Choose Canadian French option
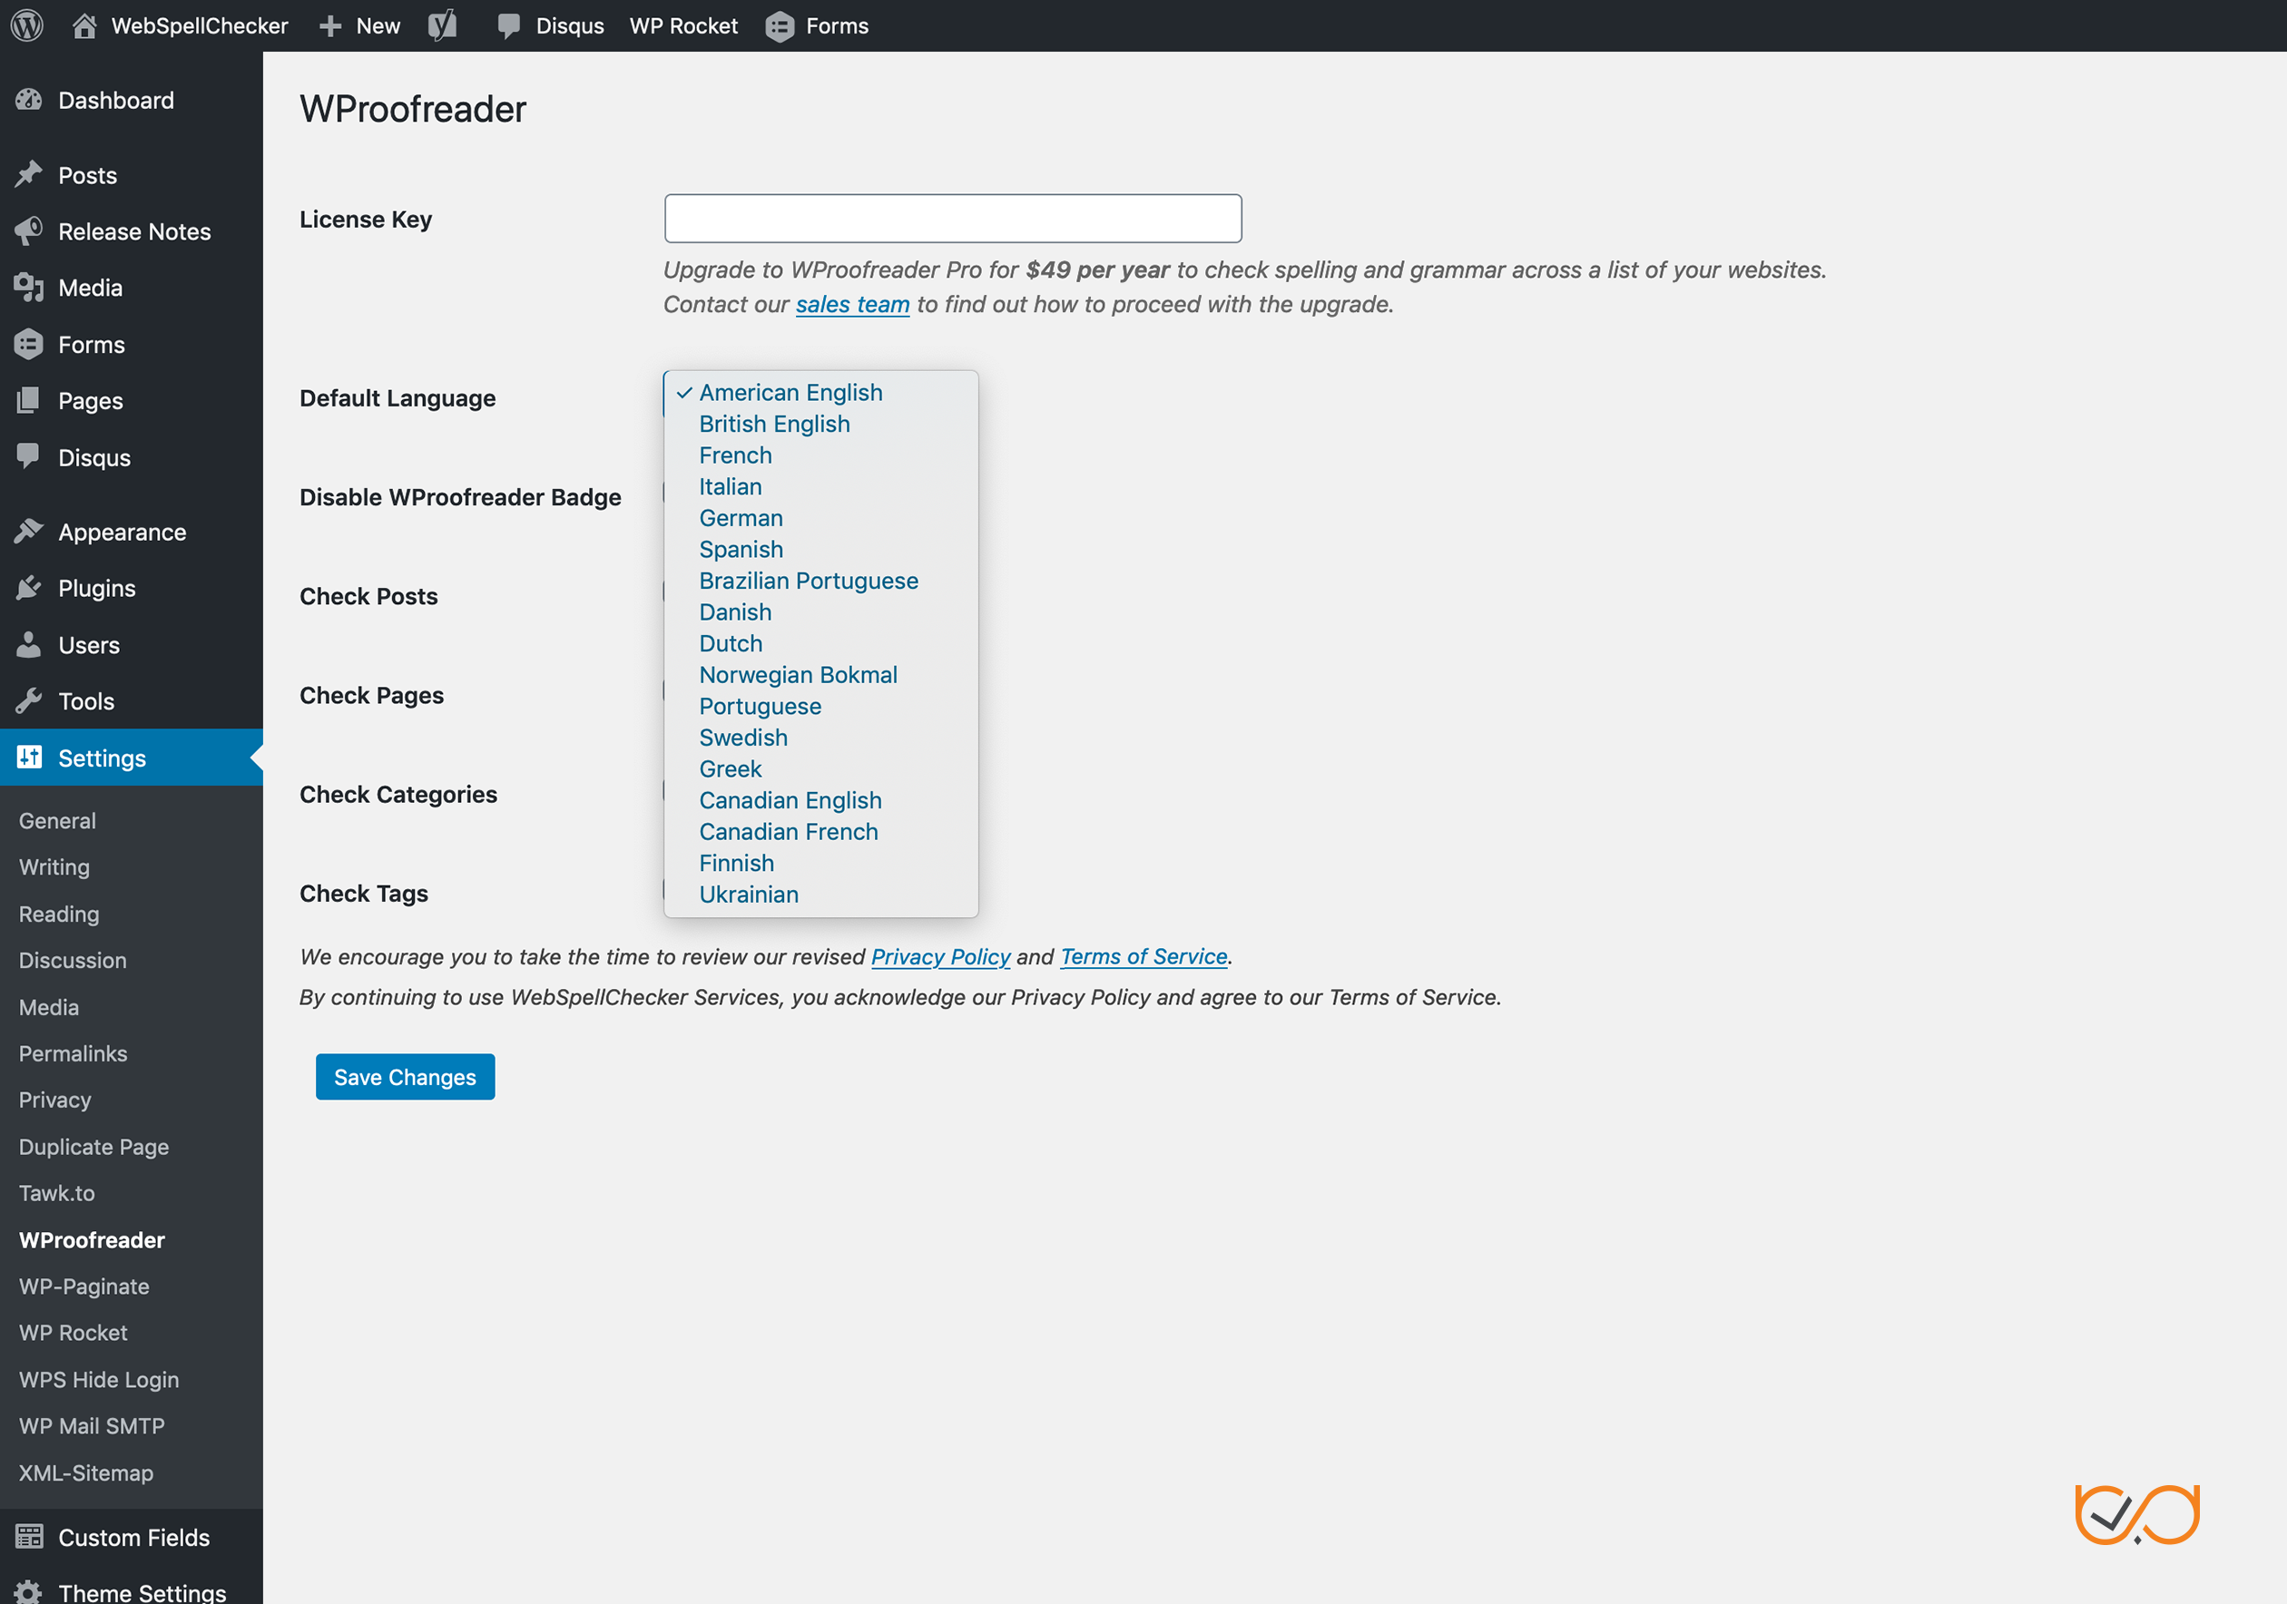The image size is (2287, 1604). [788, 831]
